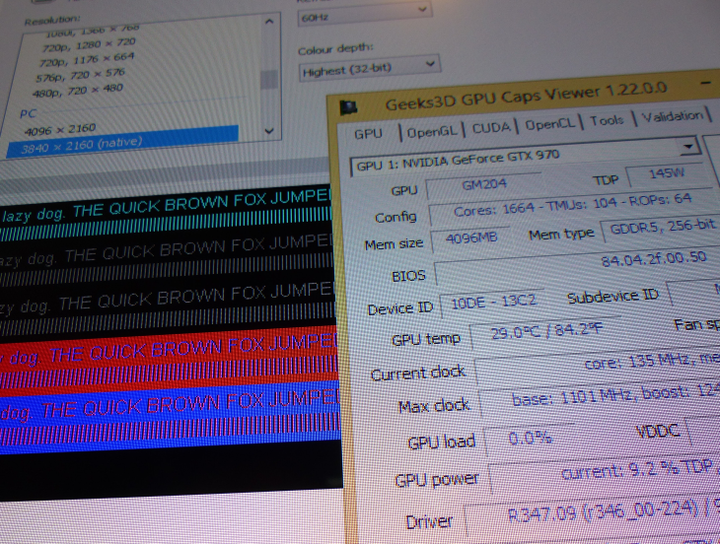Open the Colour depth Highest (32-bit) dropdown

pyautogui.click(x=370, y=68)
